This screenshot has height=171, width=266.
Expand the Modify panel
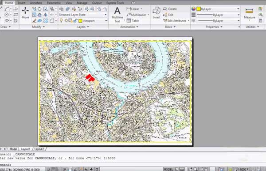(38, 27)
